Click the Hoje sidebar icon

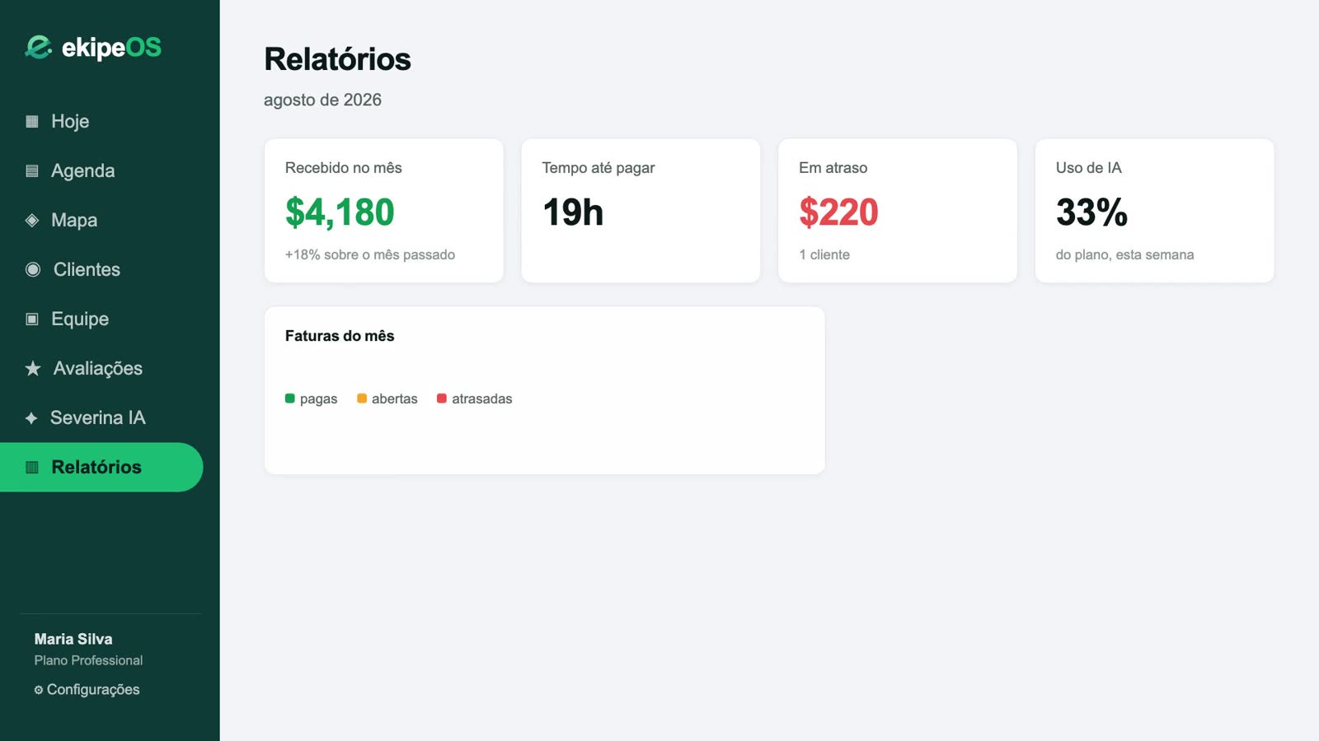[x=32, y=121]
